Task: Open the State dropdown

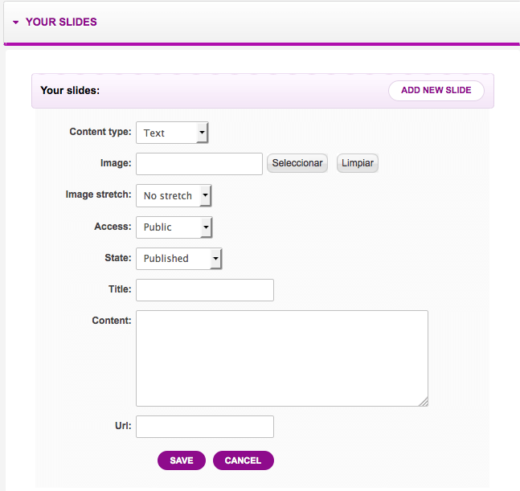Action: coord(178,259)
